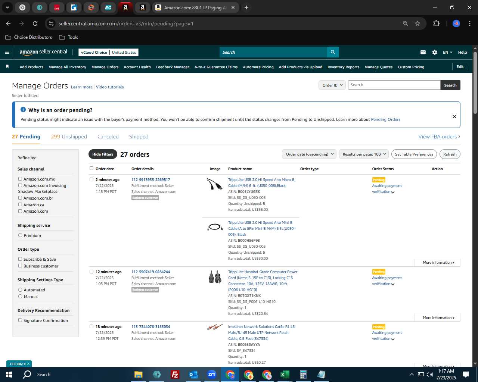The width and height of the screenshot is (478, 382).
Task: Click Set Table Preferences button
Action: click(414, 154)
